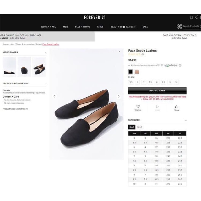Image resolution: width=201 pixels, height=201 pixels.
Task: Open the Plus + Curve menu
Action: pyautogui.click(x=82, y=27)
